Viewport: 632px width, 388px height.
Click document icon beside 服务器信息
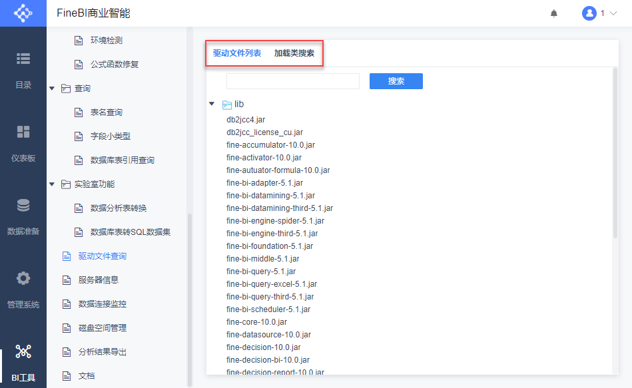point(67,280)
